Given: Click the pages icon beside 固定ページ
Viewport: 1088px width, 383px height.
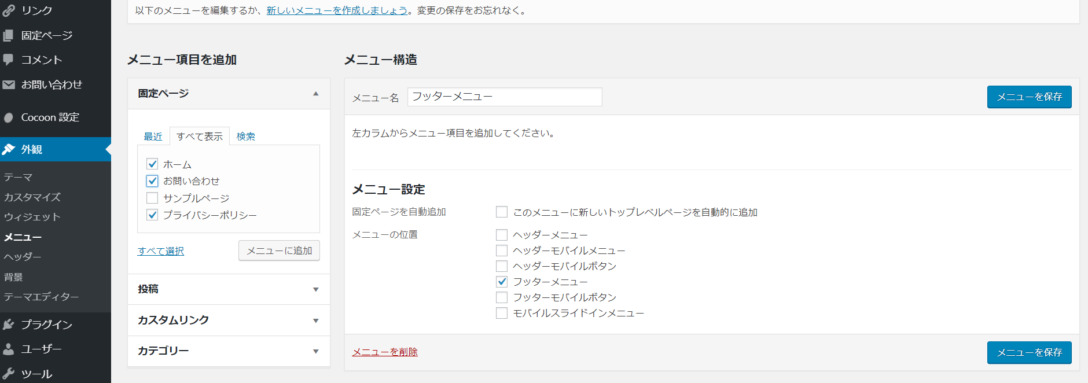Looking at the screenshot, I should [x=9, y=35].
